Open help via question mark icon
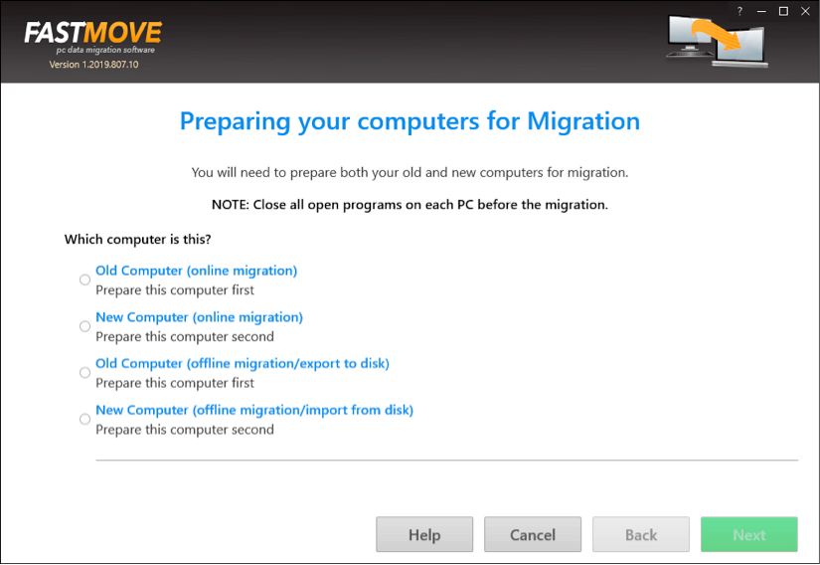This screenshot has width=820, height=565. (x=739, y=11)
